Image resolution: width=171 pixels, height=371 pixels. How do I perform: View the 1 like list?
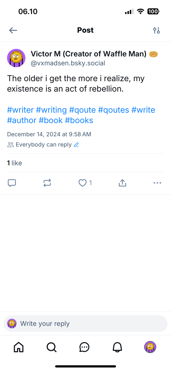point(15,163)
